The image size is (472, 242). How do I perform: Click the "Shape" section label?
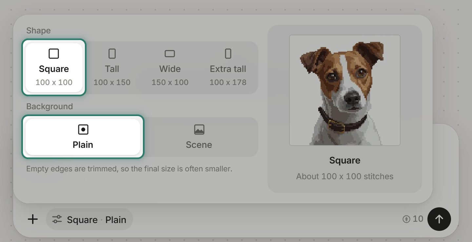pyautogui.click(x=38, y=31)
